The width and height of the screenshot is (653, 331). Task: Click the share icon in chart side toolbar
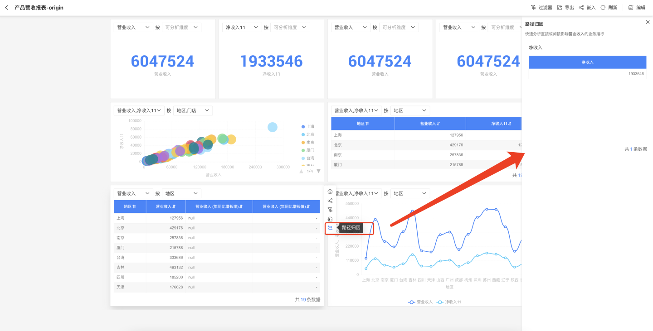coord(330,201)
